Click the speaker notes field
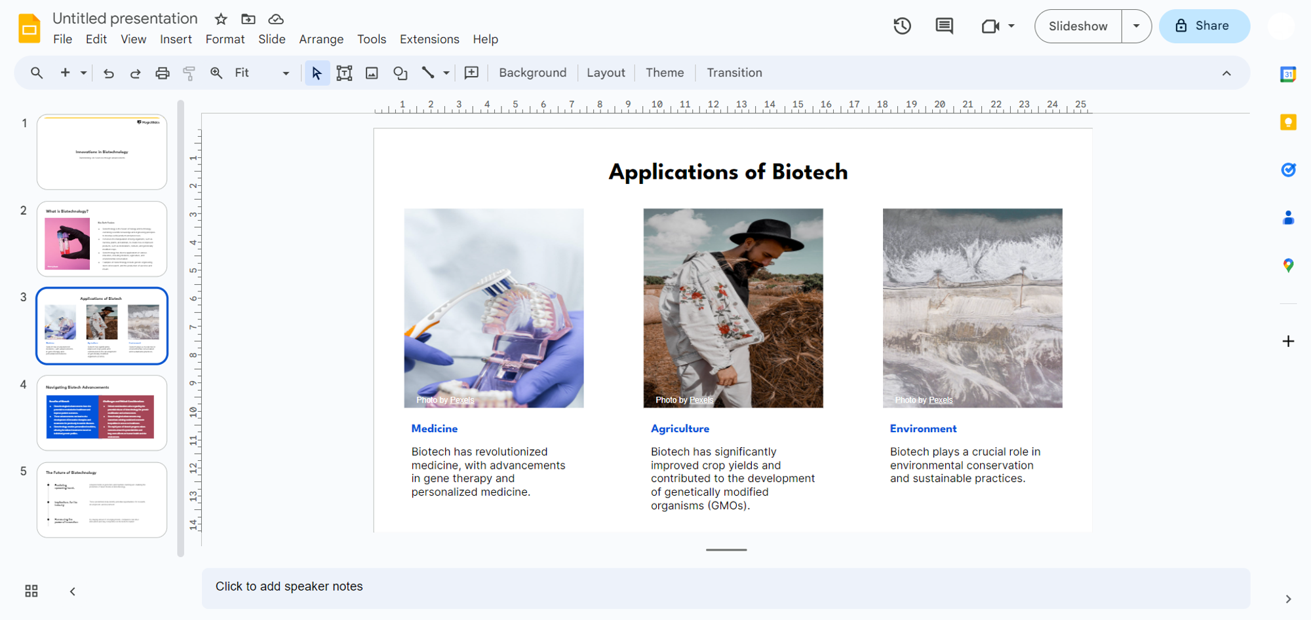 (x=726, y=587)
